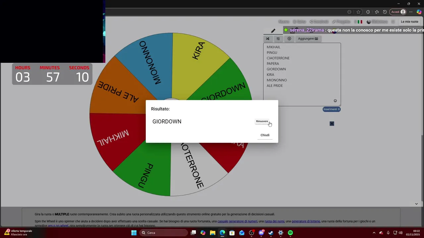Open Steam from the taskbar
Image resolution: width=424 pixels, height=238 pixels.
271,233
